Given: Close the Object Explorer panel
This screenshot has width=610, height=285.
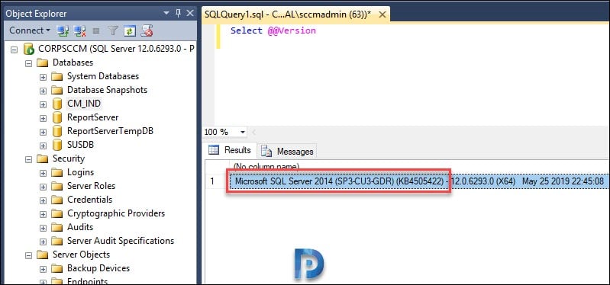Looking at the screenshot, I should pos(190,14).
